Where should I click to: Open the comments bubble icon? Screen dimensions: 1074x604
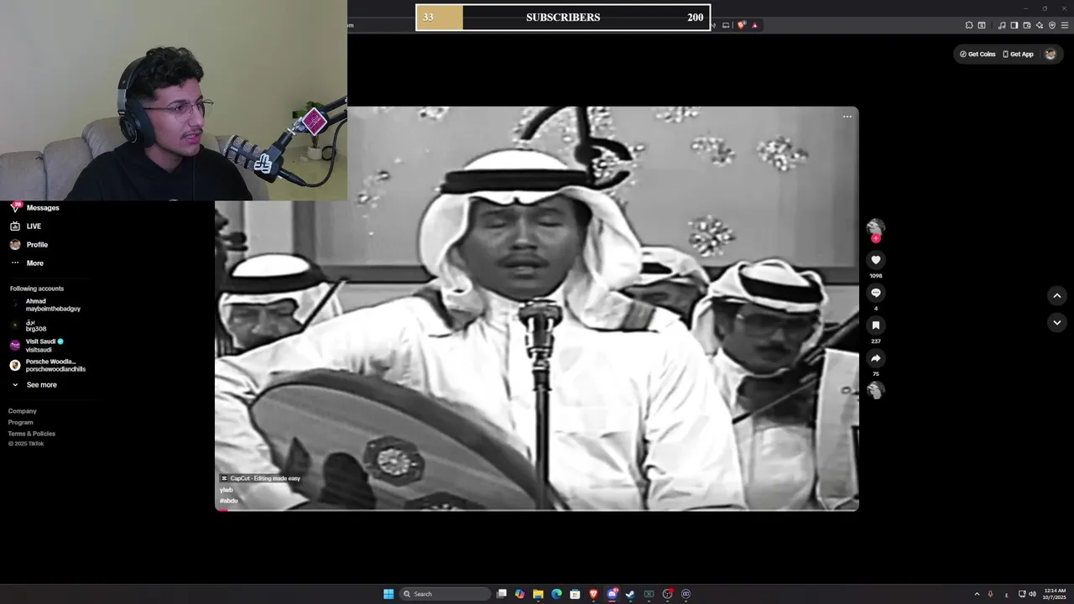[876, 293]
